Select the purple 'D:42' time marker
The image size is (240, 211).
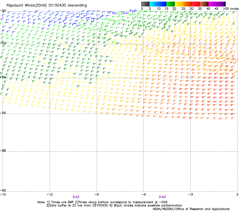(76, 197)
